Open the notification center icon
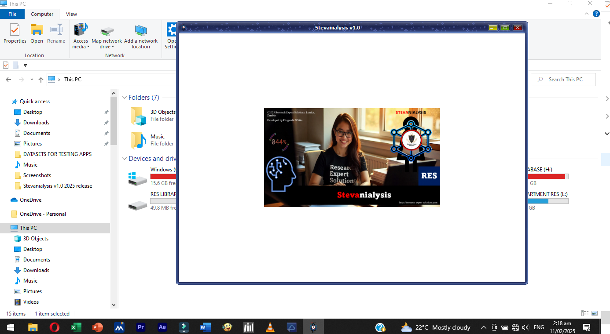Viewport: 610px width, 334px height. click(587, 327)
